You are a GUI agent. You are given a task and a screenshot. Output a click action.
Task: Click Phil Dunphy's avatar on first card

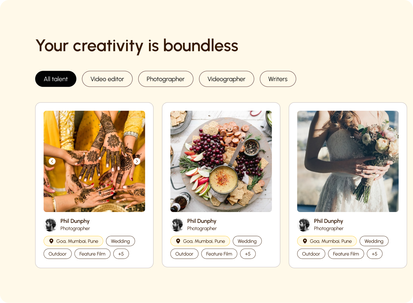[x=51, y=225]
